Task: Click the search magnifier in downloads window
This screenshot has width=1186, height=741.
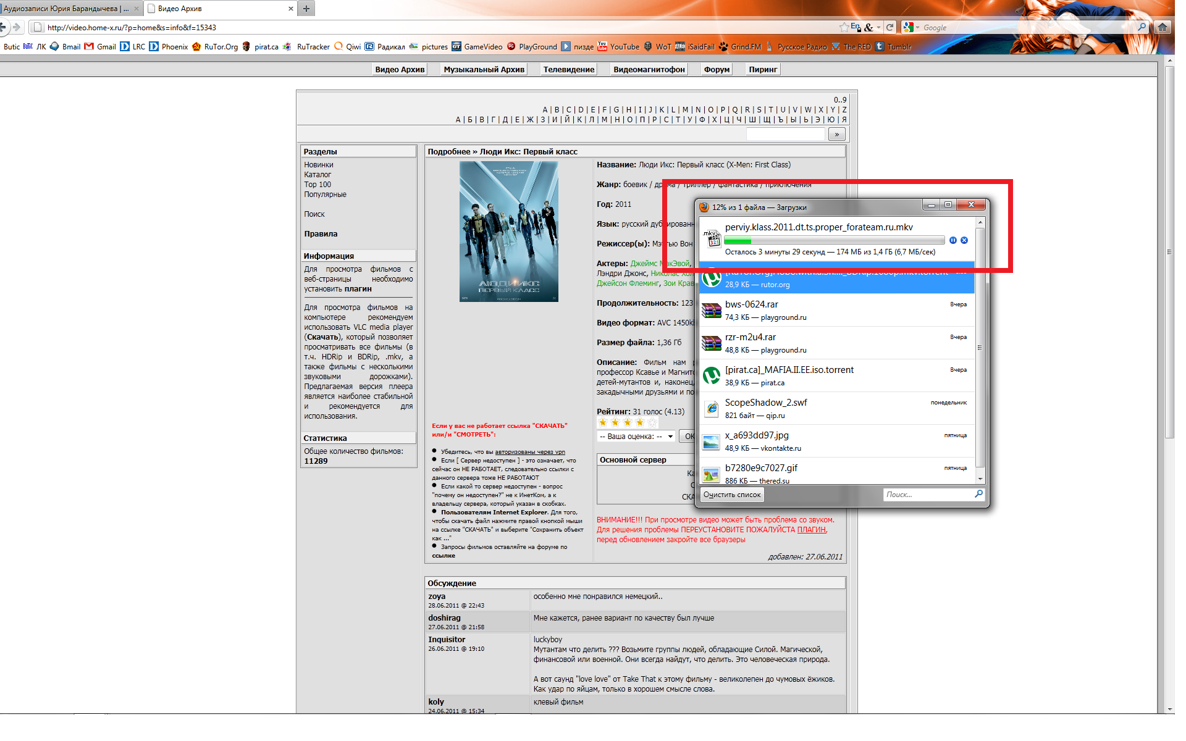Action: pos(978,494)
